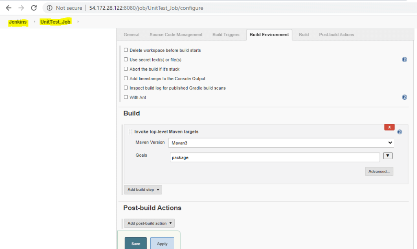Save the job configuration

(x=135, y=243)
